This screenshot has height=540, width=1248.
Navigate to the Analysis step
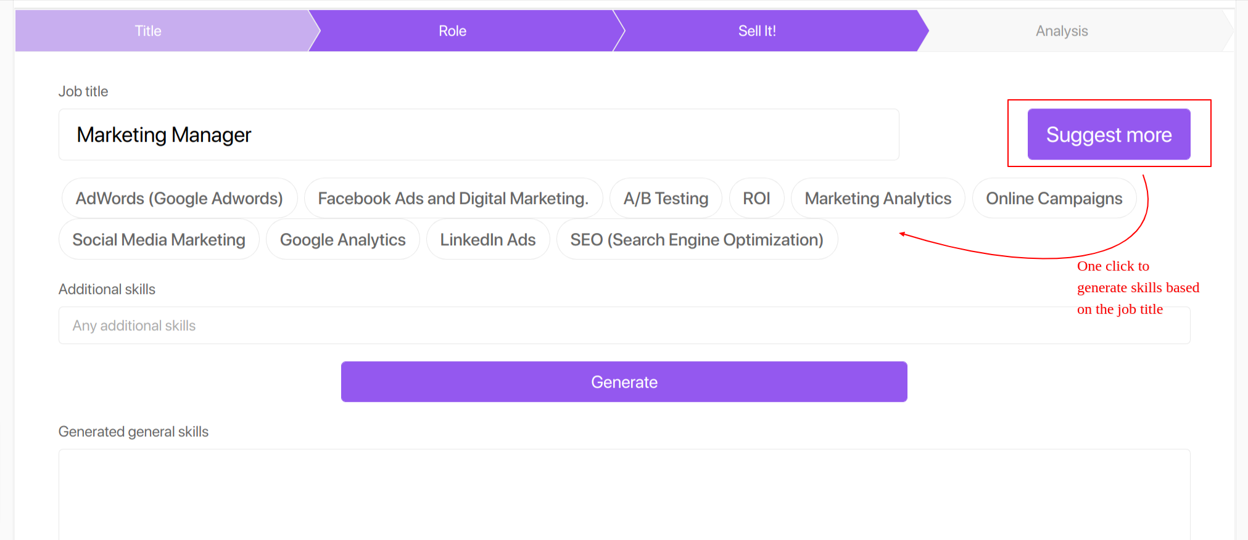[1061, 31]
